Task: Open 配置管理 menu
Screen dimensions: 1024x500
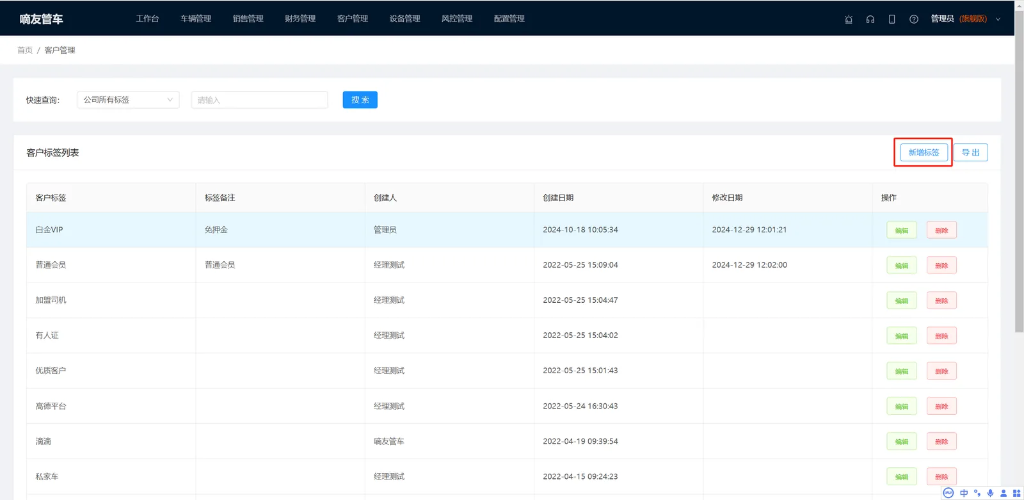Action: click(x=509, y=19)
